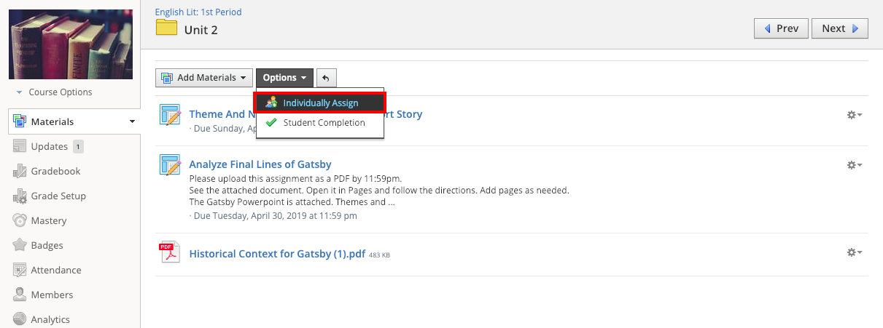Expand Course Options under course image

click(x=54, y=92)
